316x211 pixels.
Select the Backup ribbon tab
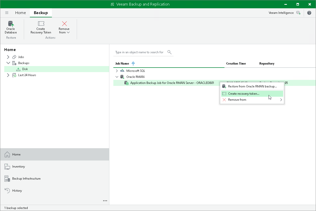(41, 13)
